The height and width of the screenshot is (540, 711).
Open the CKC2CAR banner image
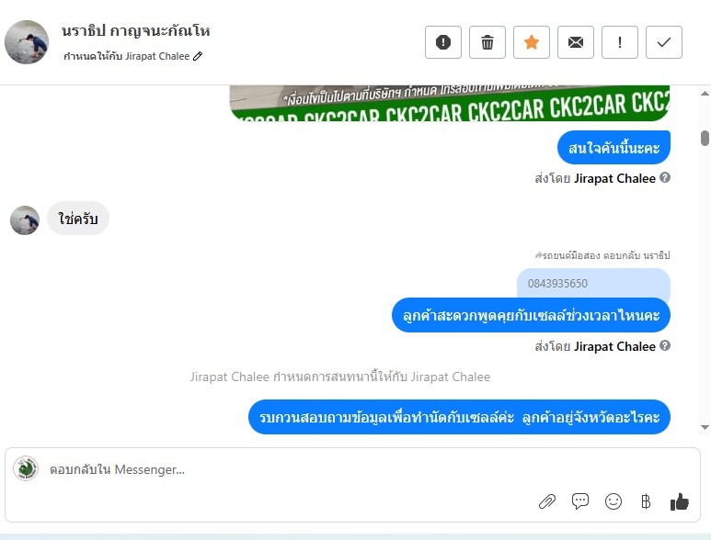450,103
